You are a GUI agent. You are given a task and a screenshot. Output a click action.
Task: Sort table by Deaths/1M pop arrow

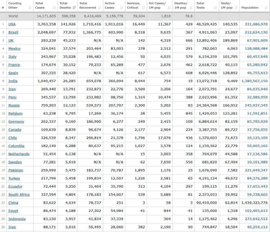[191, 8]
